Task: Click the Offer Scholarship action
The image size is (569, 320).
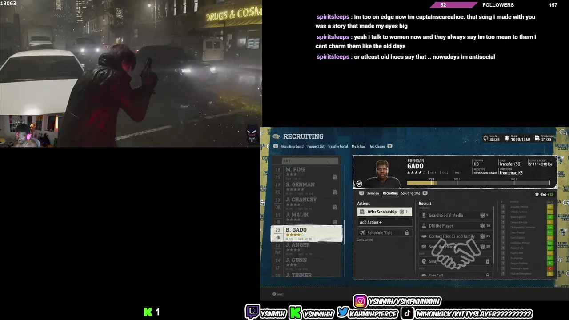Action: click(x=385, y=212)
